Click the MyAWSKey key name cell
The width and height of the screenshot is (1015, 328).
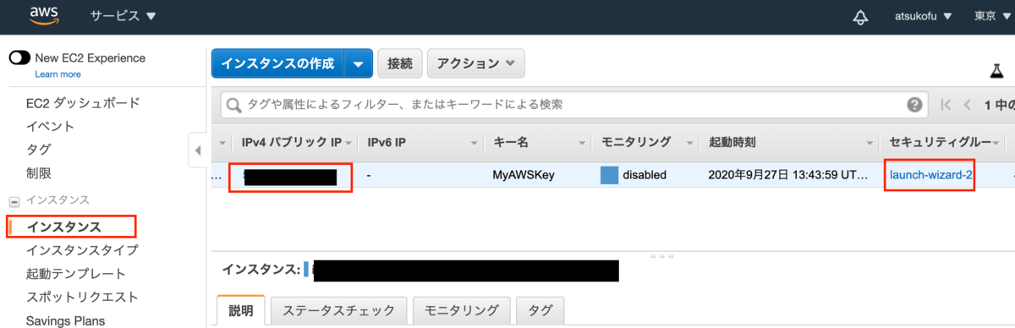524,175
